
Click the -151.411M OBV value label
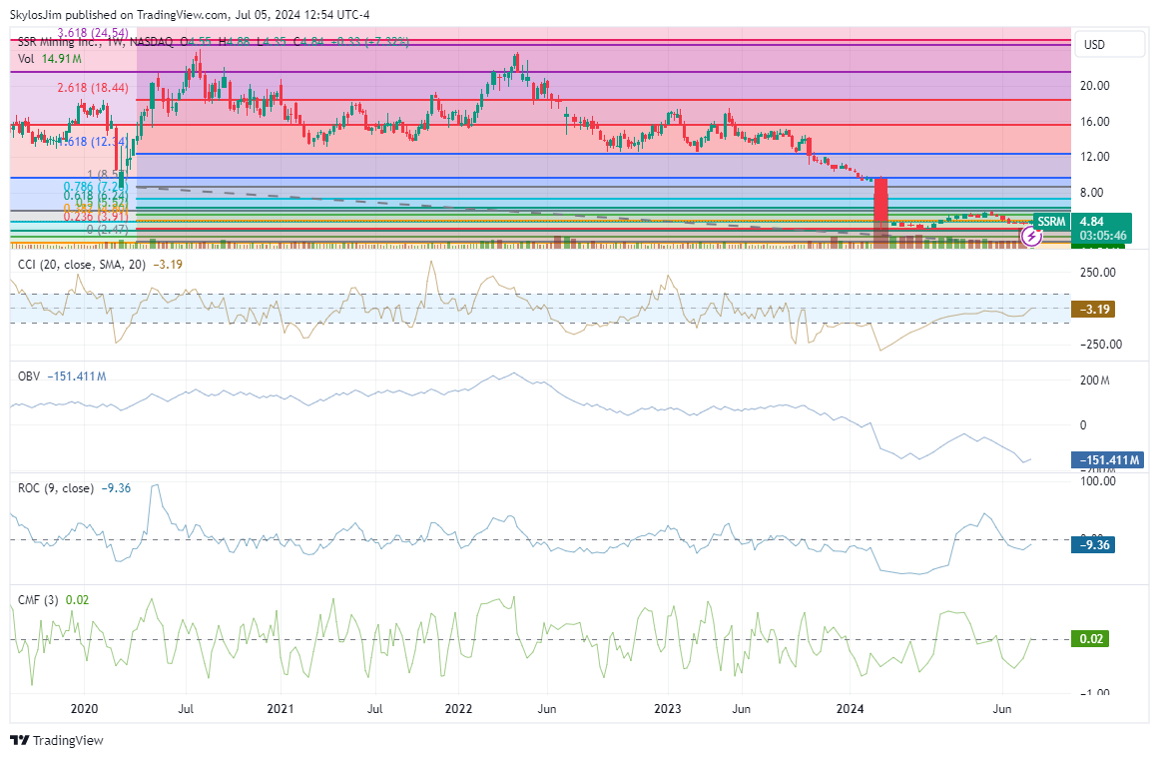(x=1107, y=460)
